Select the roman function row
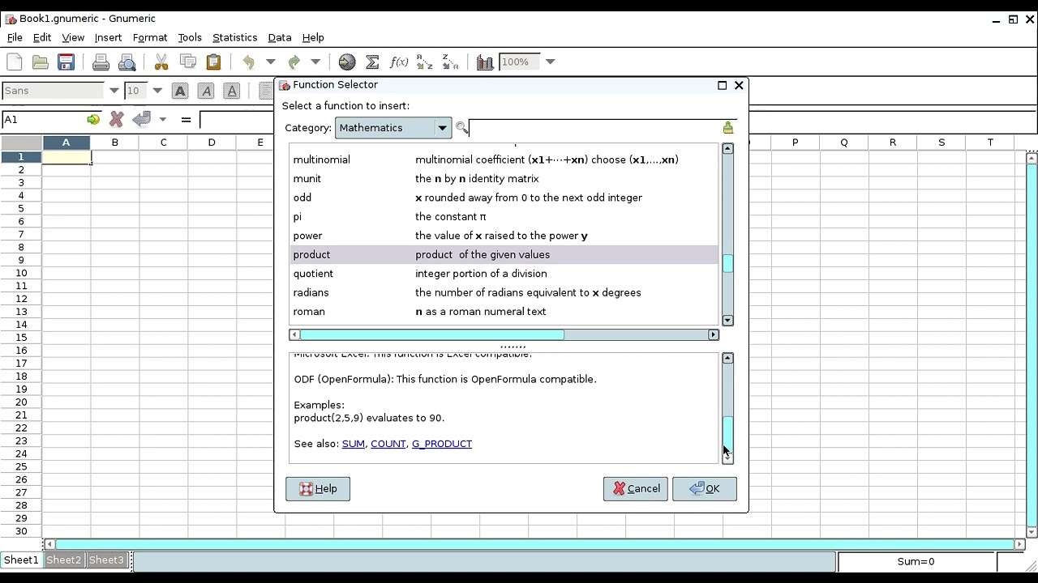1038x583 pixels. [x=504, y=312]
